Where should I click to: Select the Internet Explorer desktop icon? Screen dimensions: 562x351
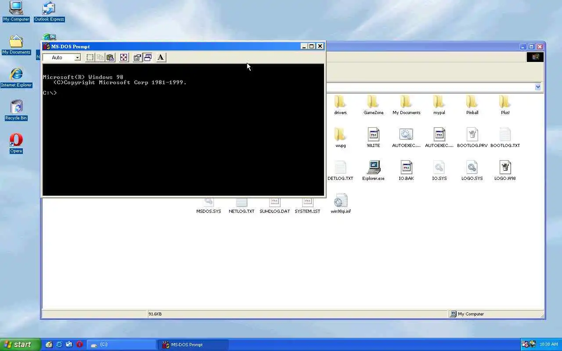[x=16, y=77]
